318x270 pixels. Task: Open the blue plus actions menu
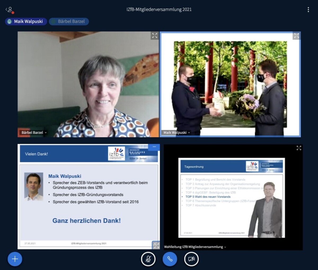[x=15, y=259]
